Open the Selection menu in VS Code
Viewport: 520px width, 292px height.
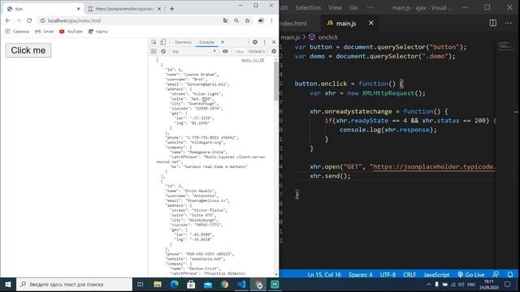[308, 7]
